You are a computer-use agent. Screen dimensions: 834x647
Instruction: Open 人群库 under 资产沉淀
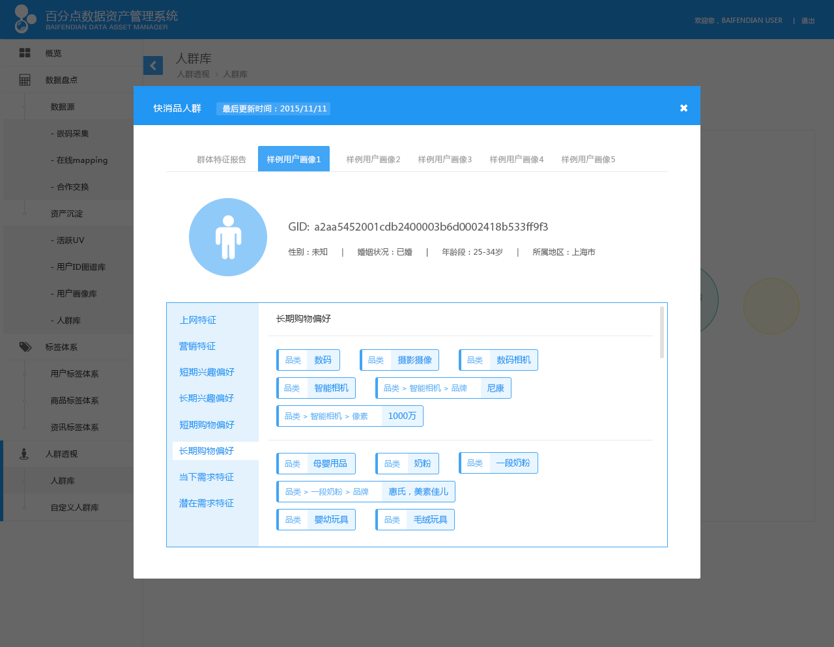click(66, 320)
